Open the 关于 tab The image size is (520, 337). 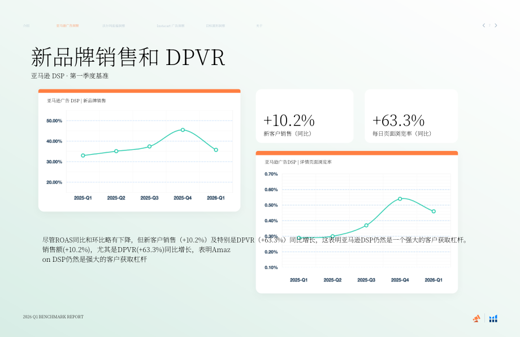[x=259, y=25]
